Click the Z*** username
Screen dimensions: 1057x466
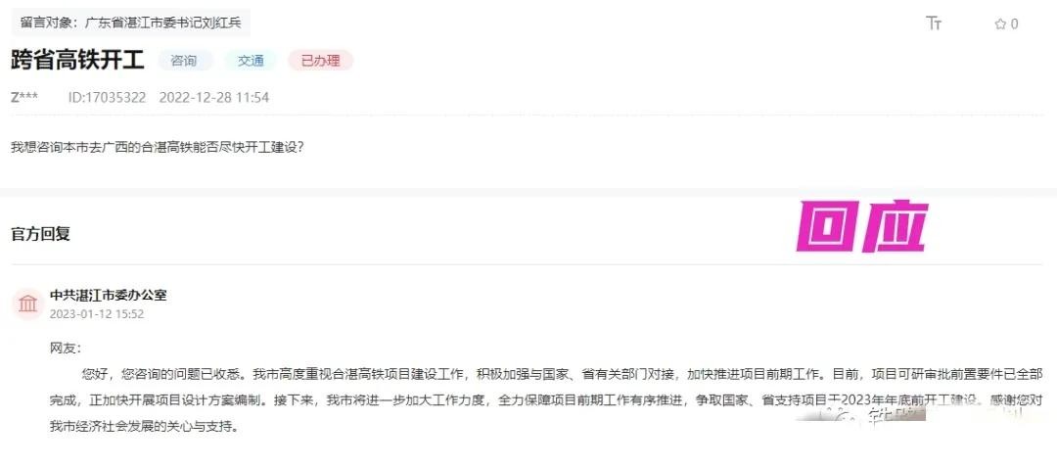point(24,97)
